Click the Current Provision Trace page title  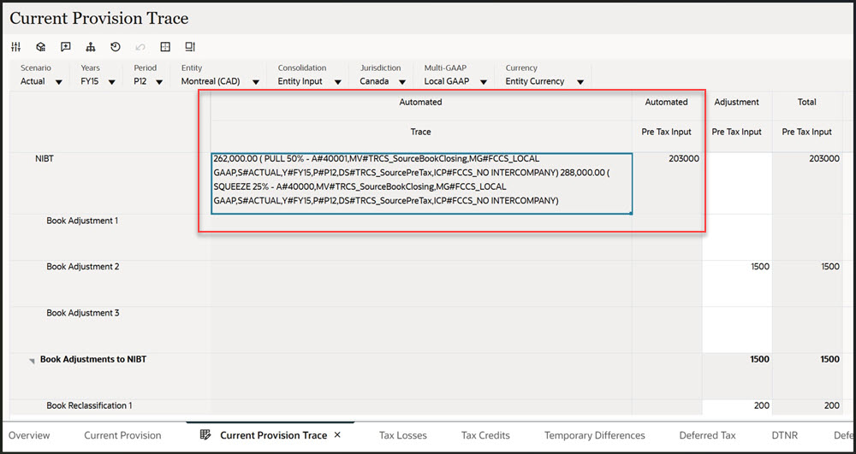pyautogui.click(x=99, y=19)
